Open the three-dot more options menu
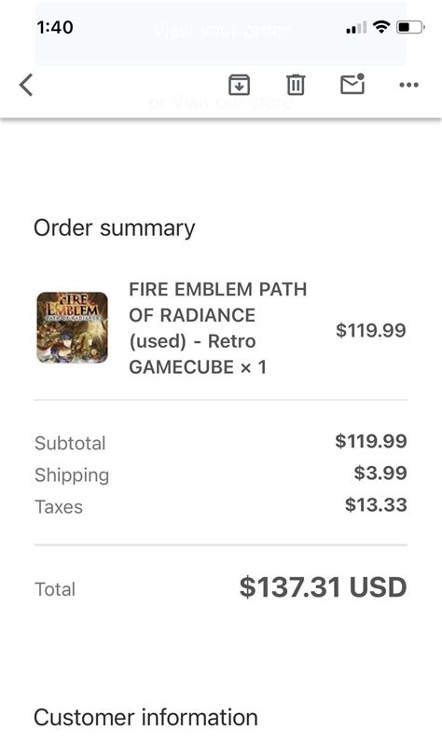The height and width of the screenshot is (743, 442). pyautogui.click(x=408, y=85)
